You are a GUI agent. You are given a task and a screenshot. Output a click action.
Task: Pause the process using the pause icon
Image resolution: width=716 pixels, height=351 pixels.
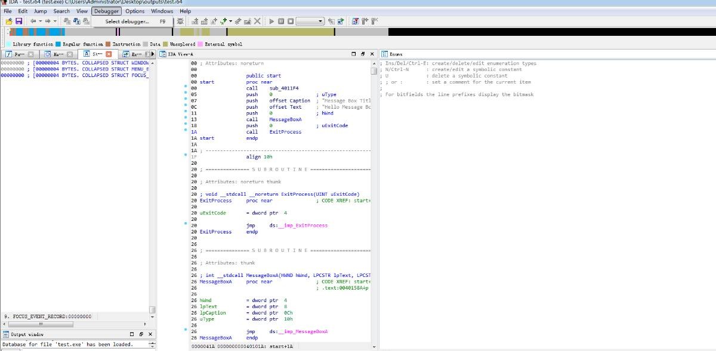coord(281,21)
